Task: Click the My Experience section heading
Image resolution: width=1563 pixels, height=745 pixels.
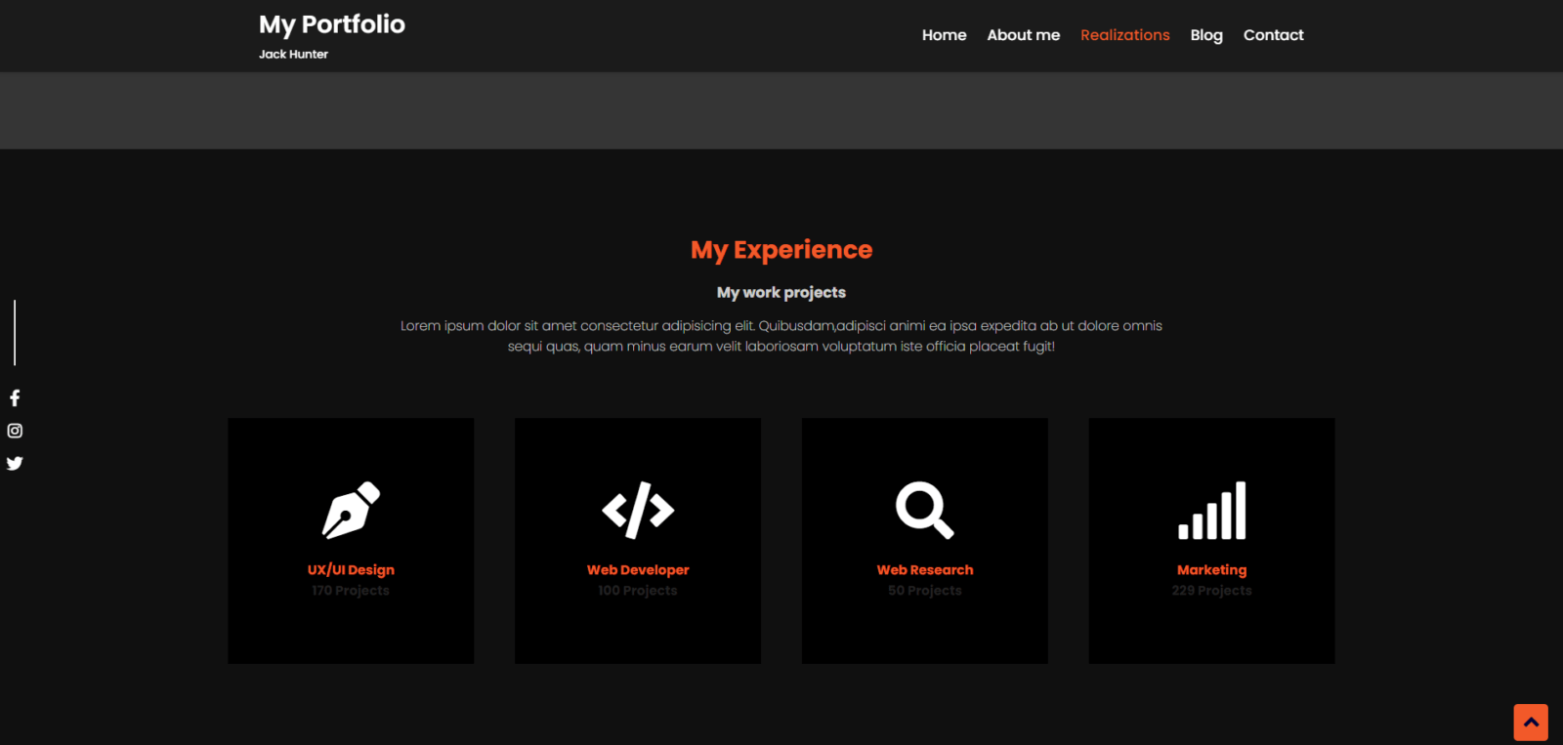Action: [x=781, y=250]
